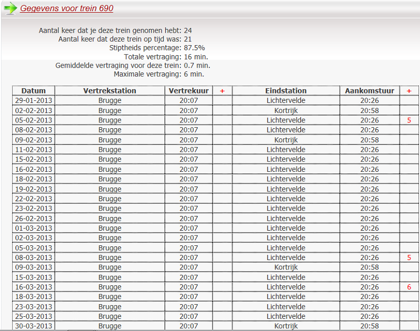Click the red plus header after Vertrekuur
The height and width of the screenshot is (331, 420).
pyautogui.click(x=222, y=91)
